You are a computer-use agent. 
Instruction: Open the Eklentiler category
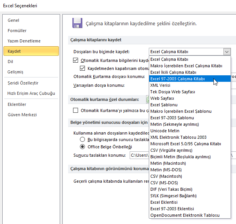tap(31, 104)
